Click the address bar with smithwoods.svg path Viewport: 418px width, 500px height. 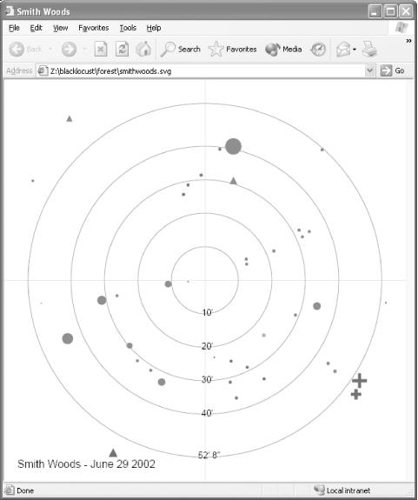tap(205, 70)
